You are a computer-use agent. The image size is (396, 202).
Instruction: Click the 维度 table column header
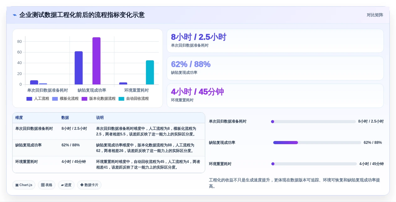pyautogui.click(x=19, y=118)
